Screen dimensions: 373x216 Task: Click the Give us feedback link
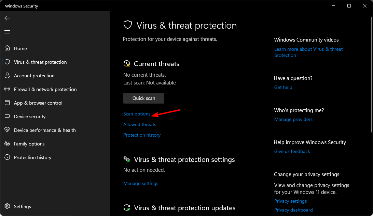(x=292, y=151)
